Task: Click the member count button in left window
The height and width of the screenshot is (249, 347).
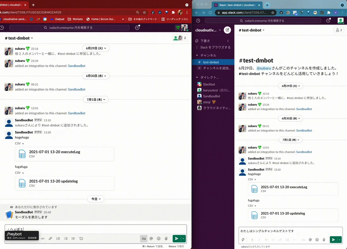Action: tap(180, 38)
